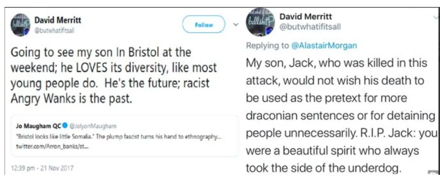This screenshot has width=440, height=181.
Task: Click the "Replying to" label
Action: [x=268, y=46]
